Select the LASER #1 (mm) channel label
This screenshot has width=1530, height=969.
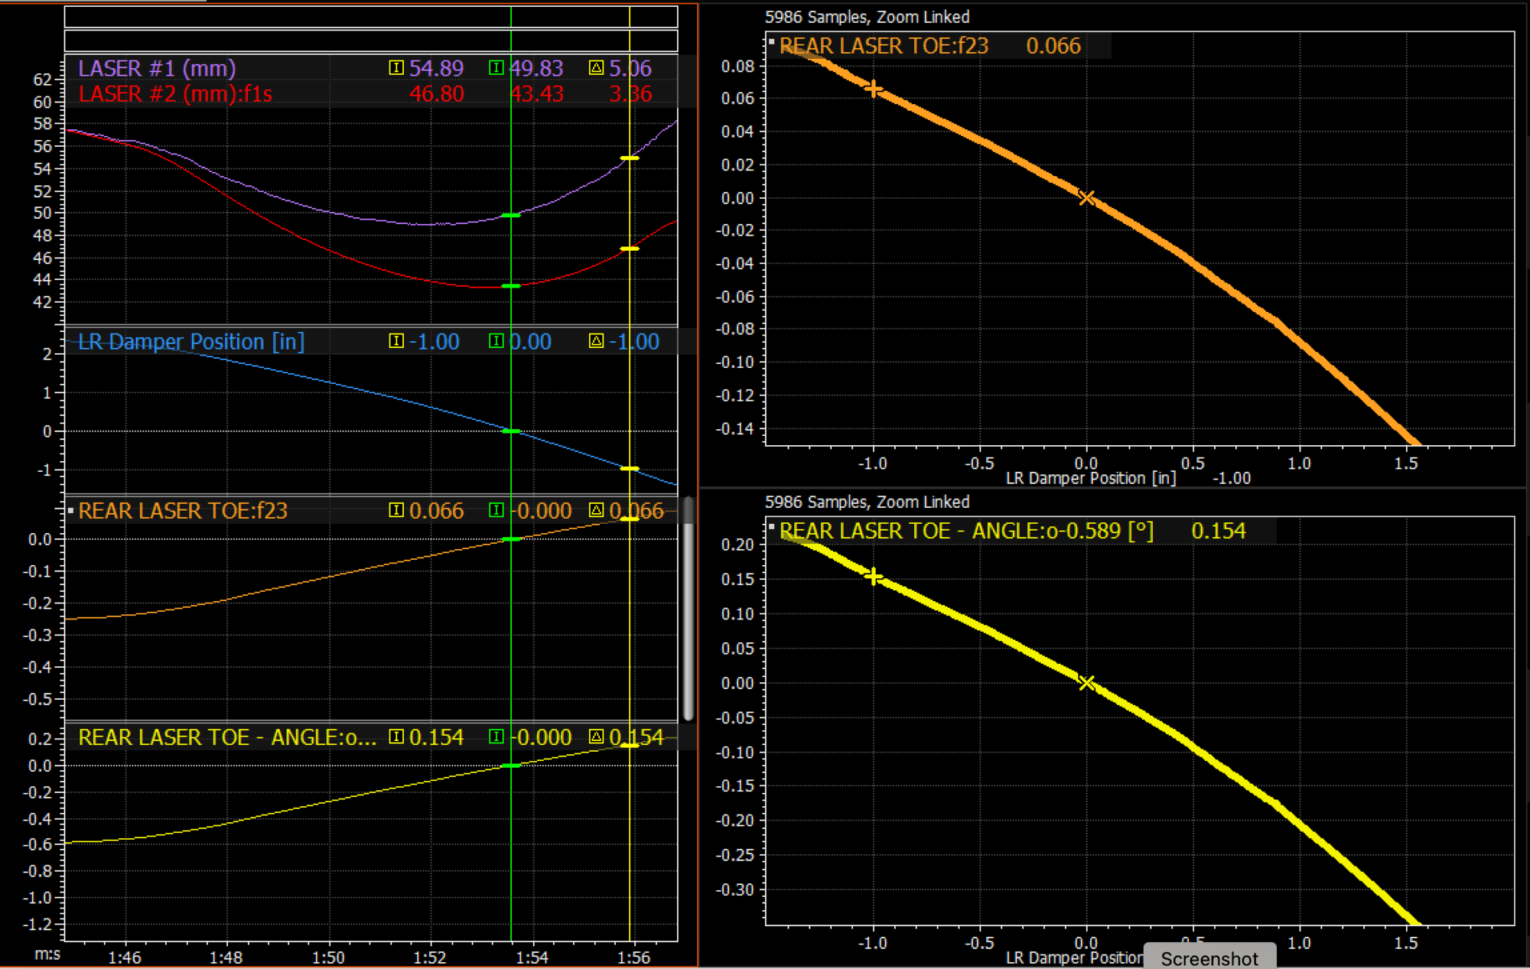tap(157, 68)
